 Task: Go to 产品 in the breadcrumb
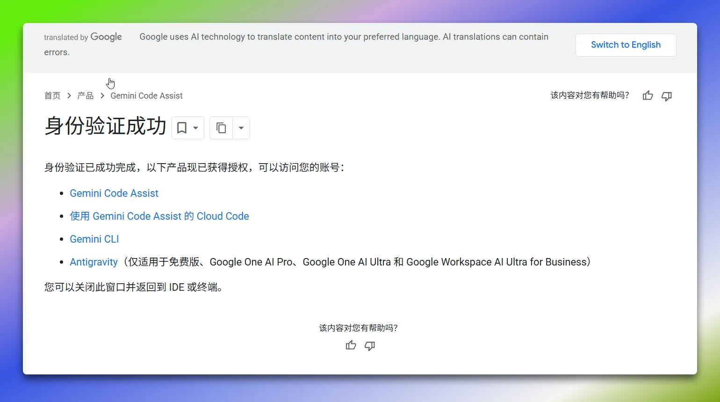(86, 96)
